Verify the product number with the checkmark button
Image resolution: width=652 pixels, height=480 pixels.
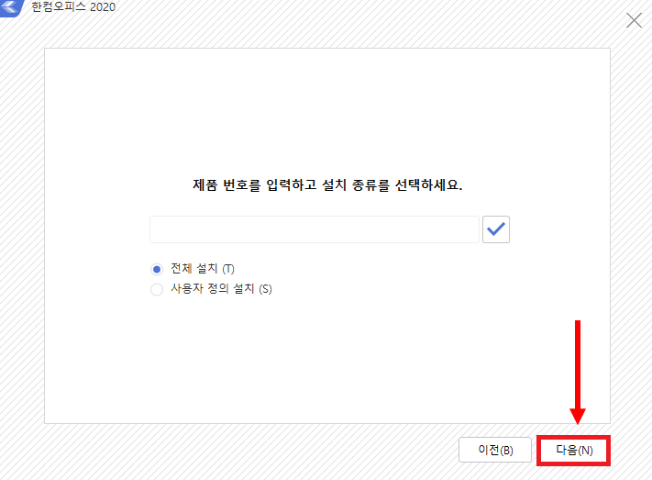(496, 229)
